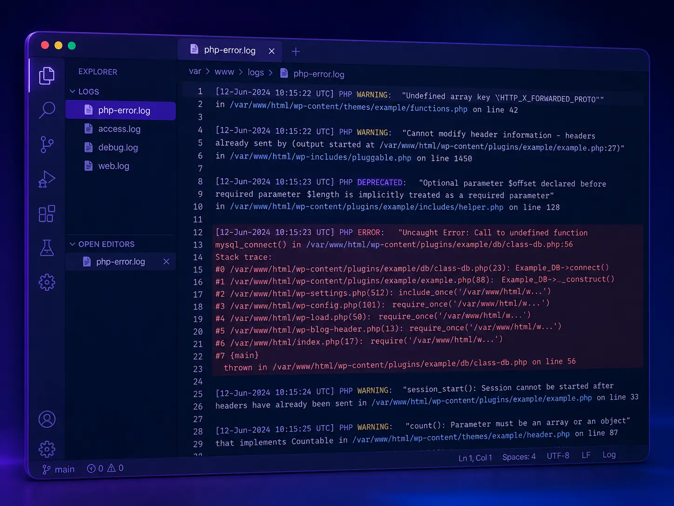Viewport: 674px width, 506px height.
Task: Open Source Control branch icon
Action: click(47, 144)
